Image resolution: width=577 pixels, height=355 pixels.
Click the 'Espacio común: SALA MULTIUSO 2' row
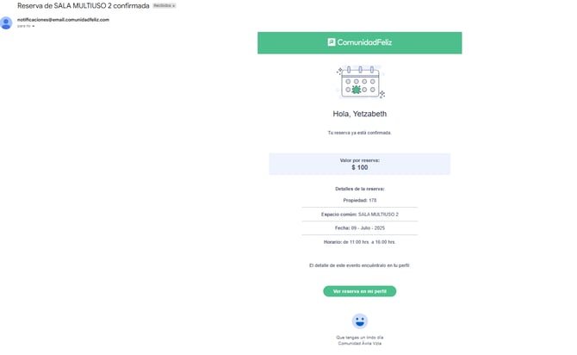tap(359, 214)
